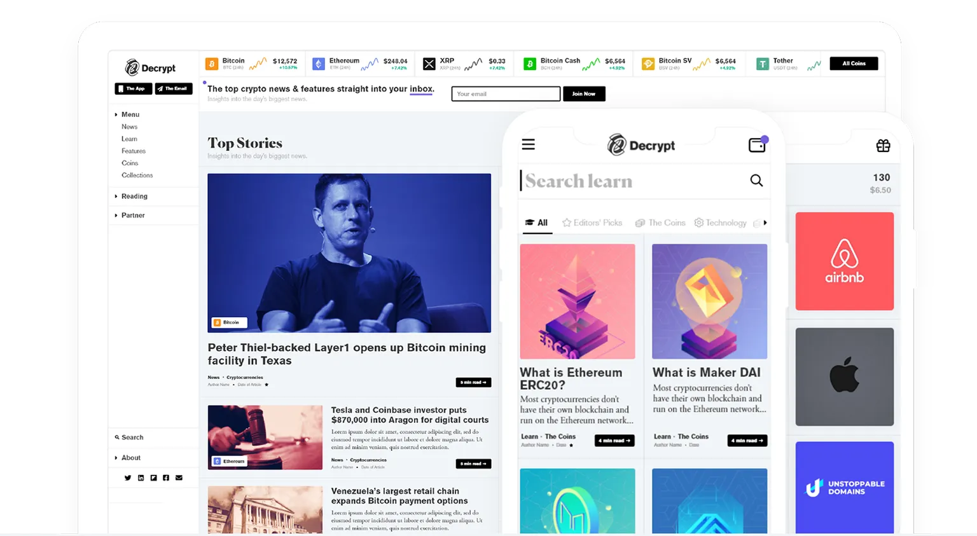Image resolution: width=977 pixels, height=536 pixels.
Task: Click The Email button under the logo
Action: coord(174,88)
